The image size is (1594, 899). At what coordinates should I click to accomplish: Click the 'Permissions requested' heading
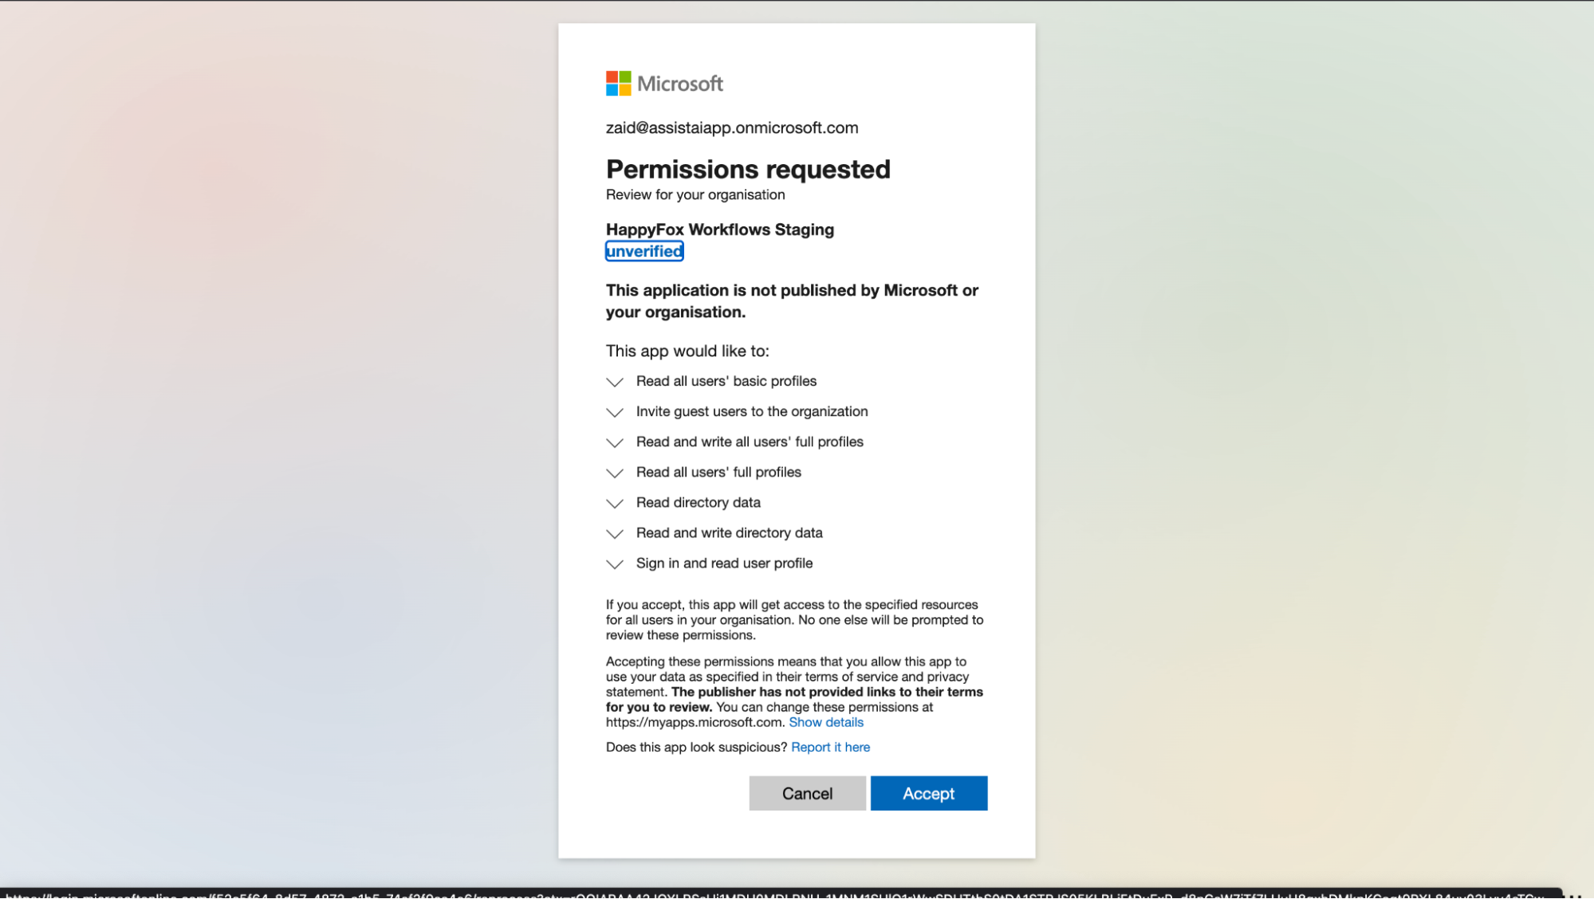[x=748, y=169]
